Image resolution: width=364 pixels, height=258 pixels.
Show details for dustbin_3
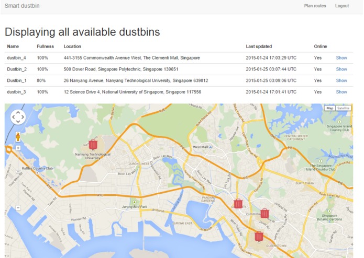point(341,92)
